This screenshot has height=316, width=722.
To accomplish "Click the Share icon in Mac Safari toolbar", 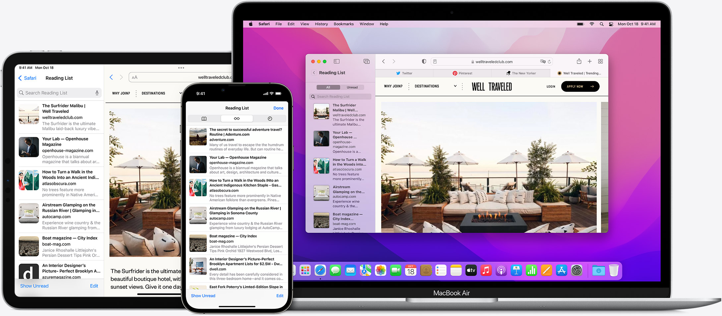I will (579, 61).
